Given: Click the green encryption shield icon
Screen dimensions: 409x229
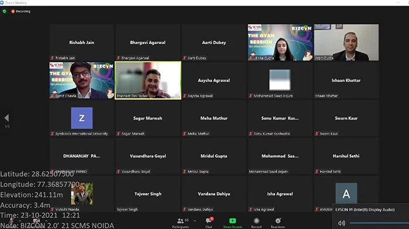Looking at the screenshot, I should click(5, 11).
